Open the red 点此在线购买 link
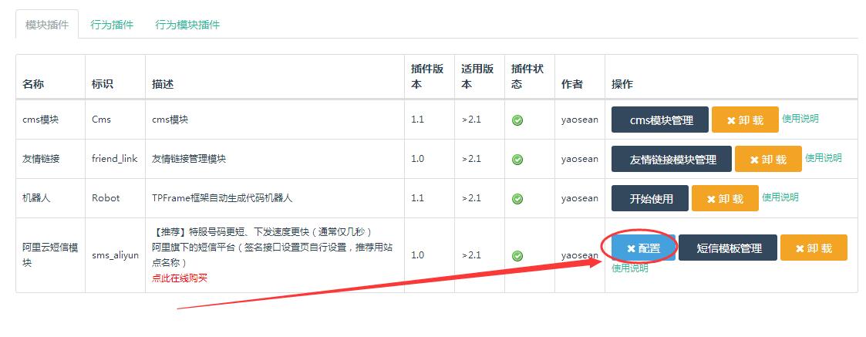 [180, 278]
